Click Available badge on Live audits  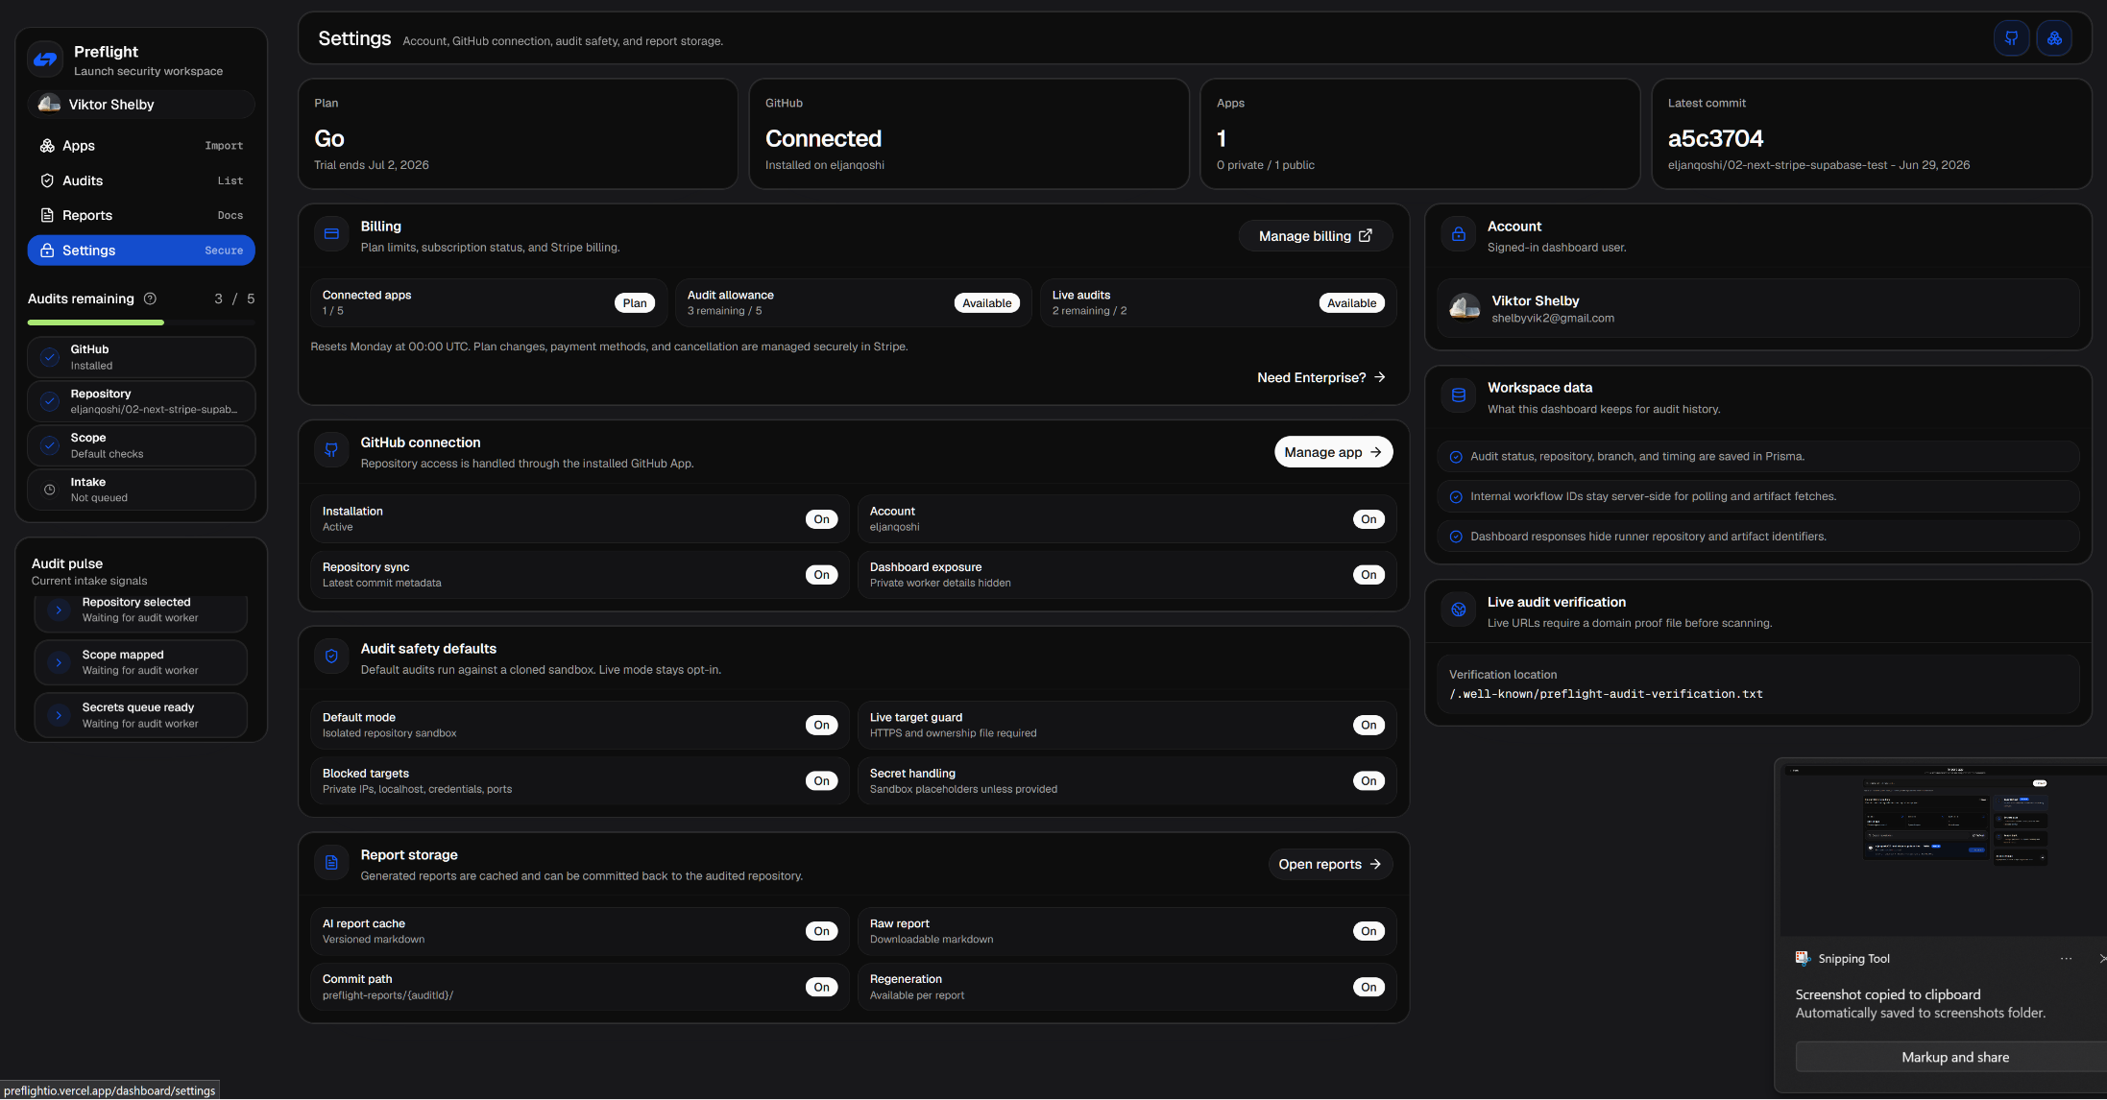1351,303
